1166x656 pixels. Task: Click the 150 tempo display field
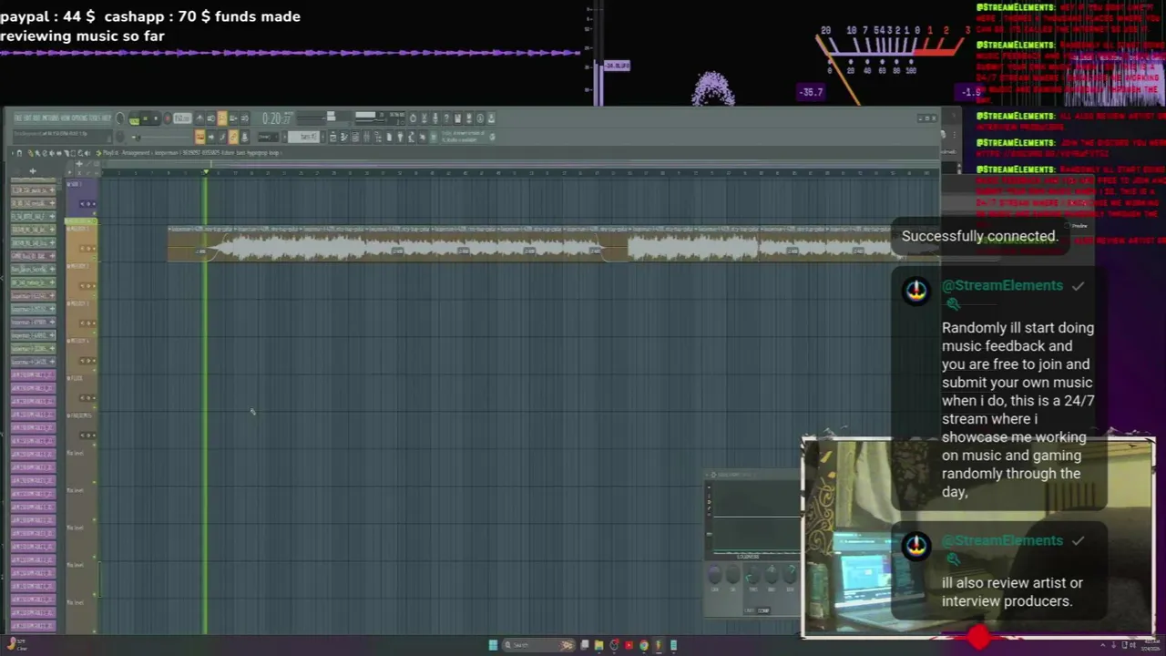point(183,118)
